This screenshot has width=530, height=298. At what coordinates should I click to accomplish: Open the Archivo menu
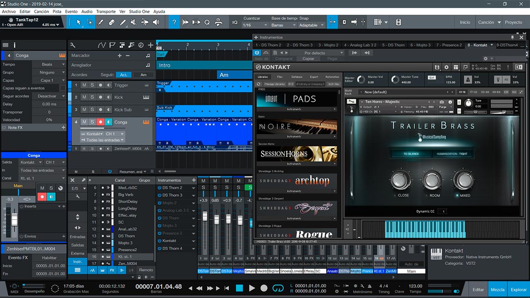9,11
